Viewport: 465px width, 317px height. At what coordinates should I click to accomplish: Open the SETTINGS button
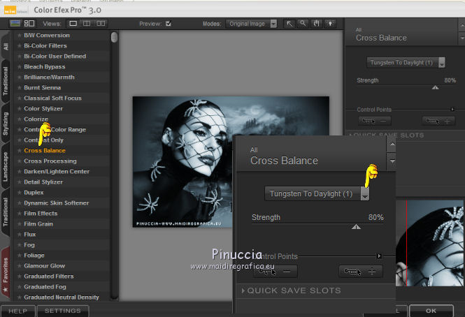(x=62, y=311)
